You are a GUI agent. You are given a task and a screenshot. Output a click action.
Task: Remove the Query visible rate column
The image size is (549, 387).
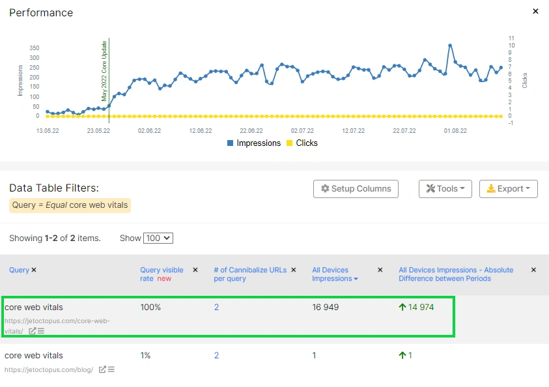point(195,270)
